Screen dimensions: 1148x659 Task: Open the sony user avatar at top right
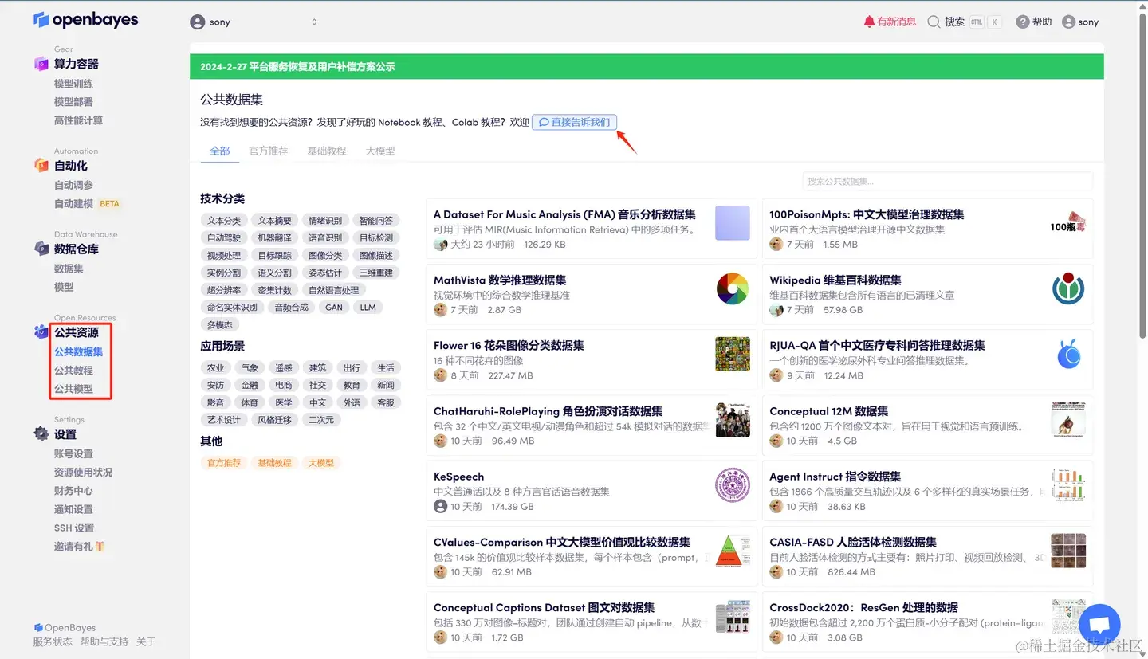tap(1069, 22)
